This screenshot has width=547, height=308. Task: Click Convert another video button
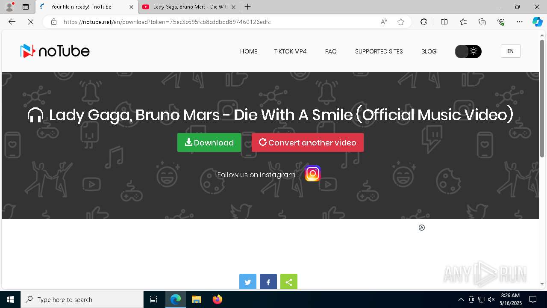click(x=308, y=142)
